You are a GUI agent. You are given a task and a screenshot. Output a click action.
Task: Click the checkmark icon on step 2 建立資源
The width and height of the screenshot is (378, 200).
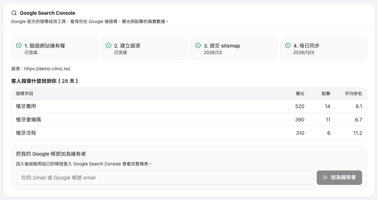click(109, 45)
